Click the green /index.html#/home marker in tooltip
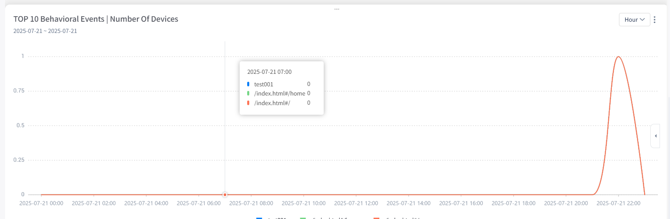Viewport: 670px width, 219px height. pyautogui.click(x=248, y=93)
